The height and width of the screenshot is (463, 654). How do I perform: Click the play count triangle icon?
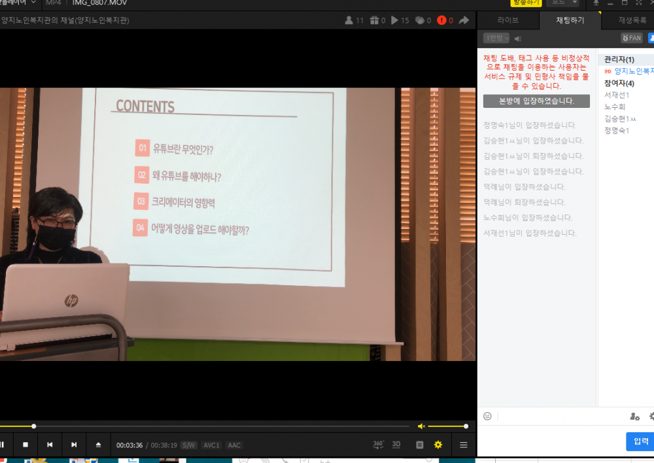tap(394, 20)
